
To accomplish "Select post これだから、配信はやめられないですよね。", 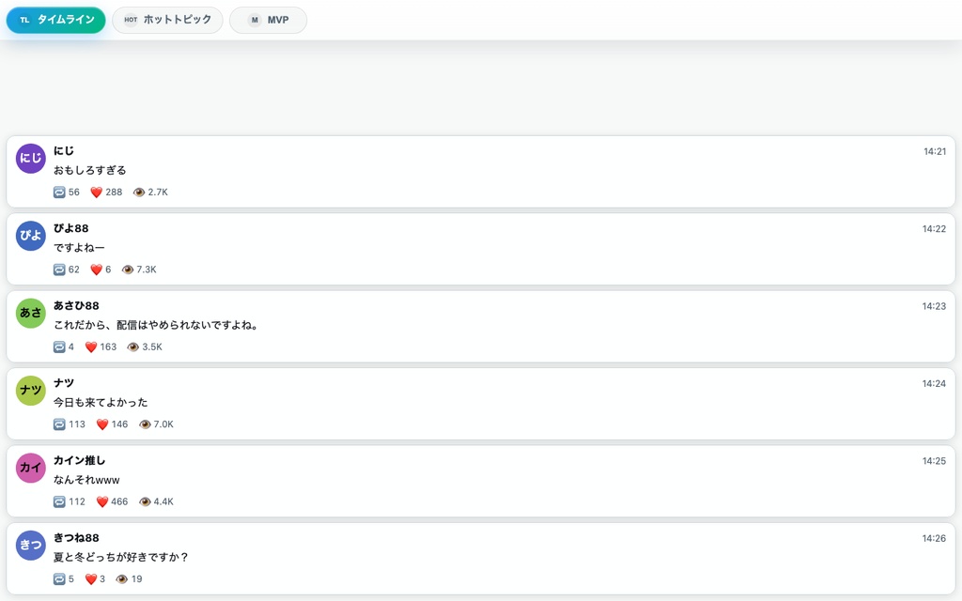I will (155, 324).
